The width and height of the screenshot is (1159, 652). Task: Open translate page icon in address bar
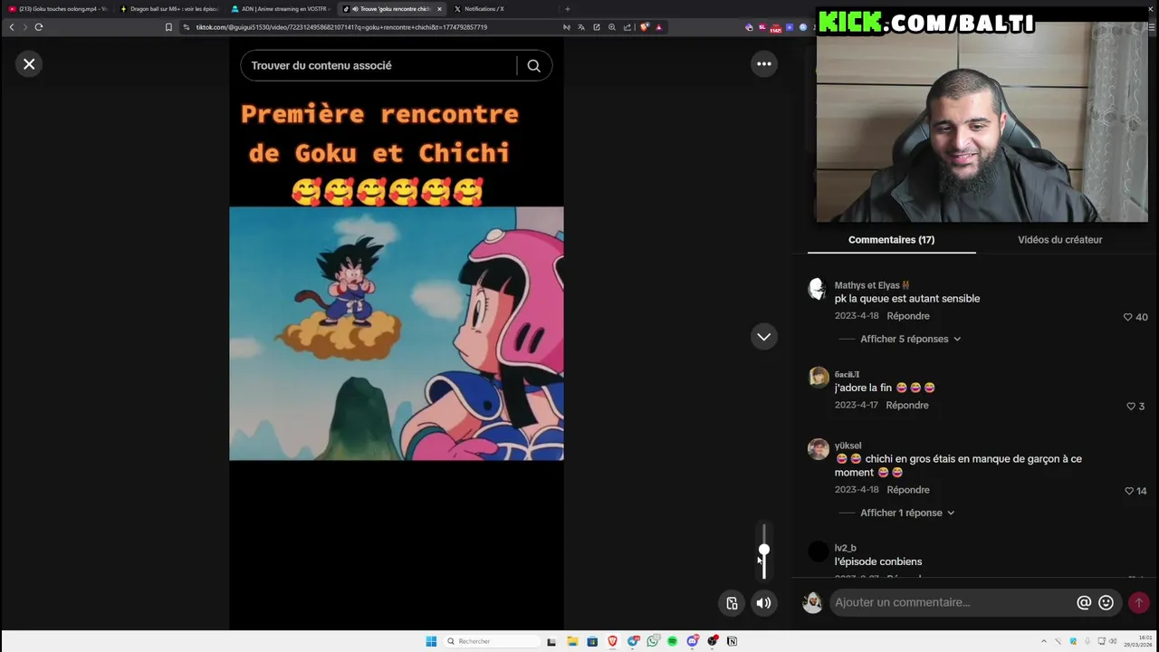point(581,27)
